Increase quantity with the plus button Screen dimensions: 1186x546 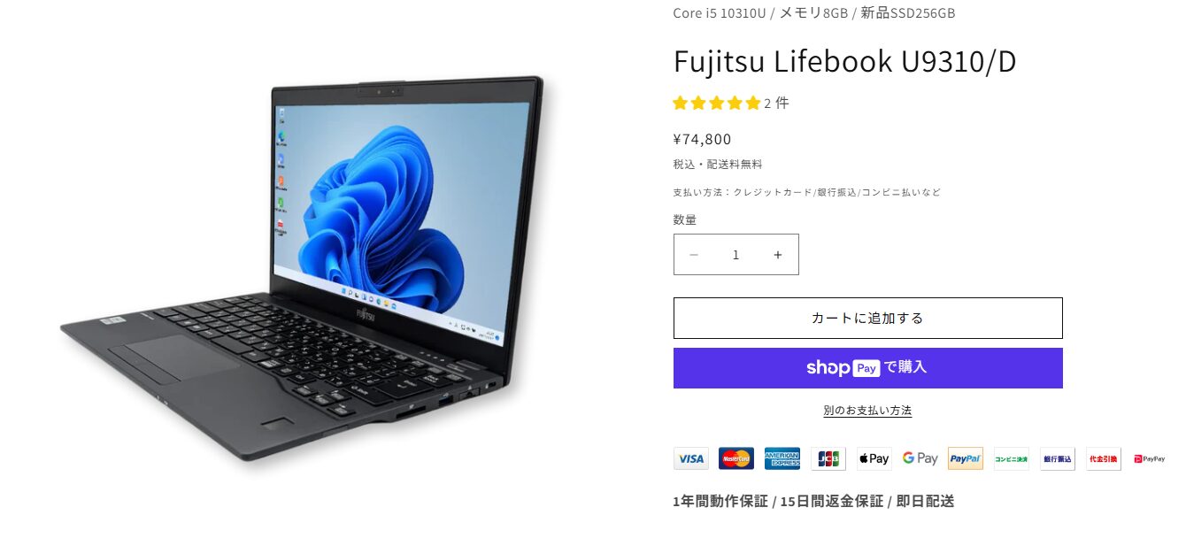778,255
